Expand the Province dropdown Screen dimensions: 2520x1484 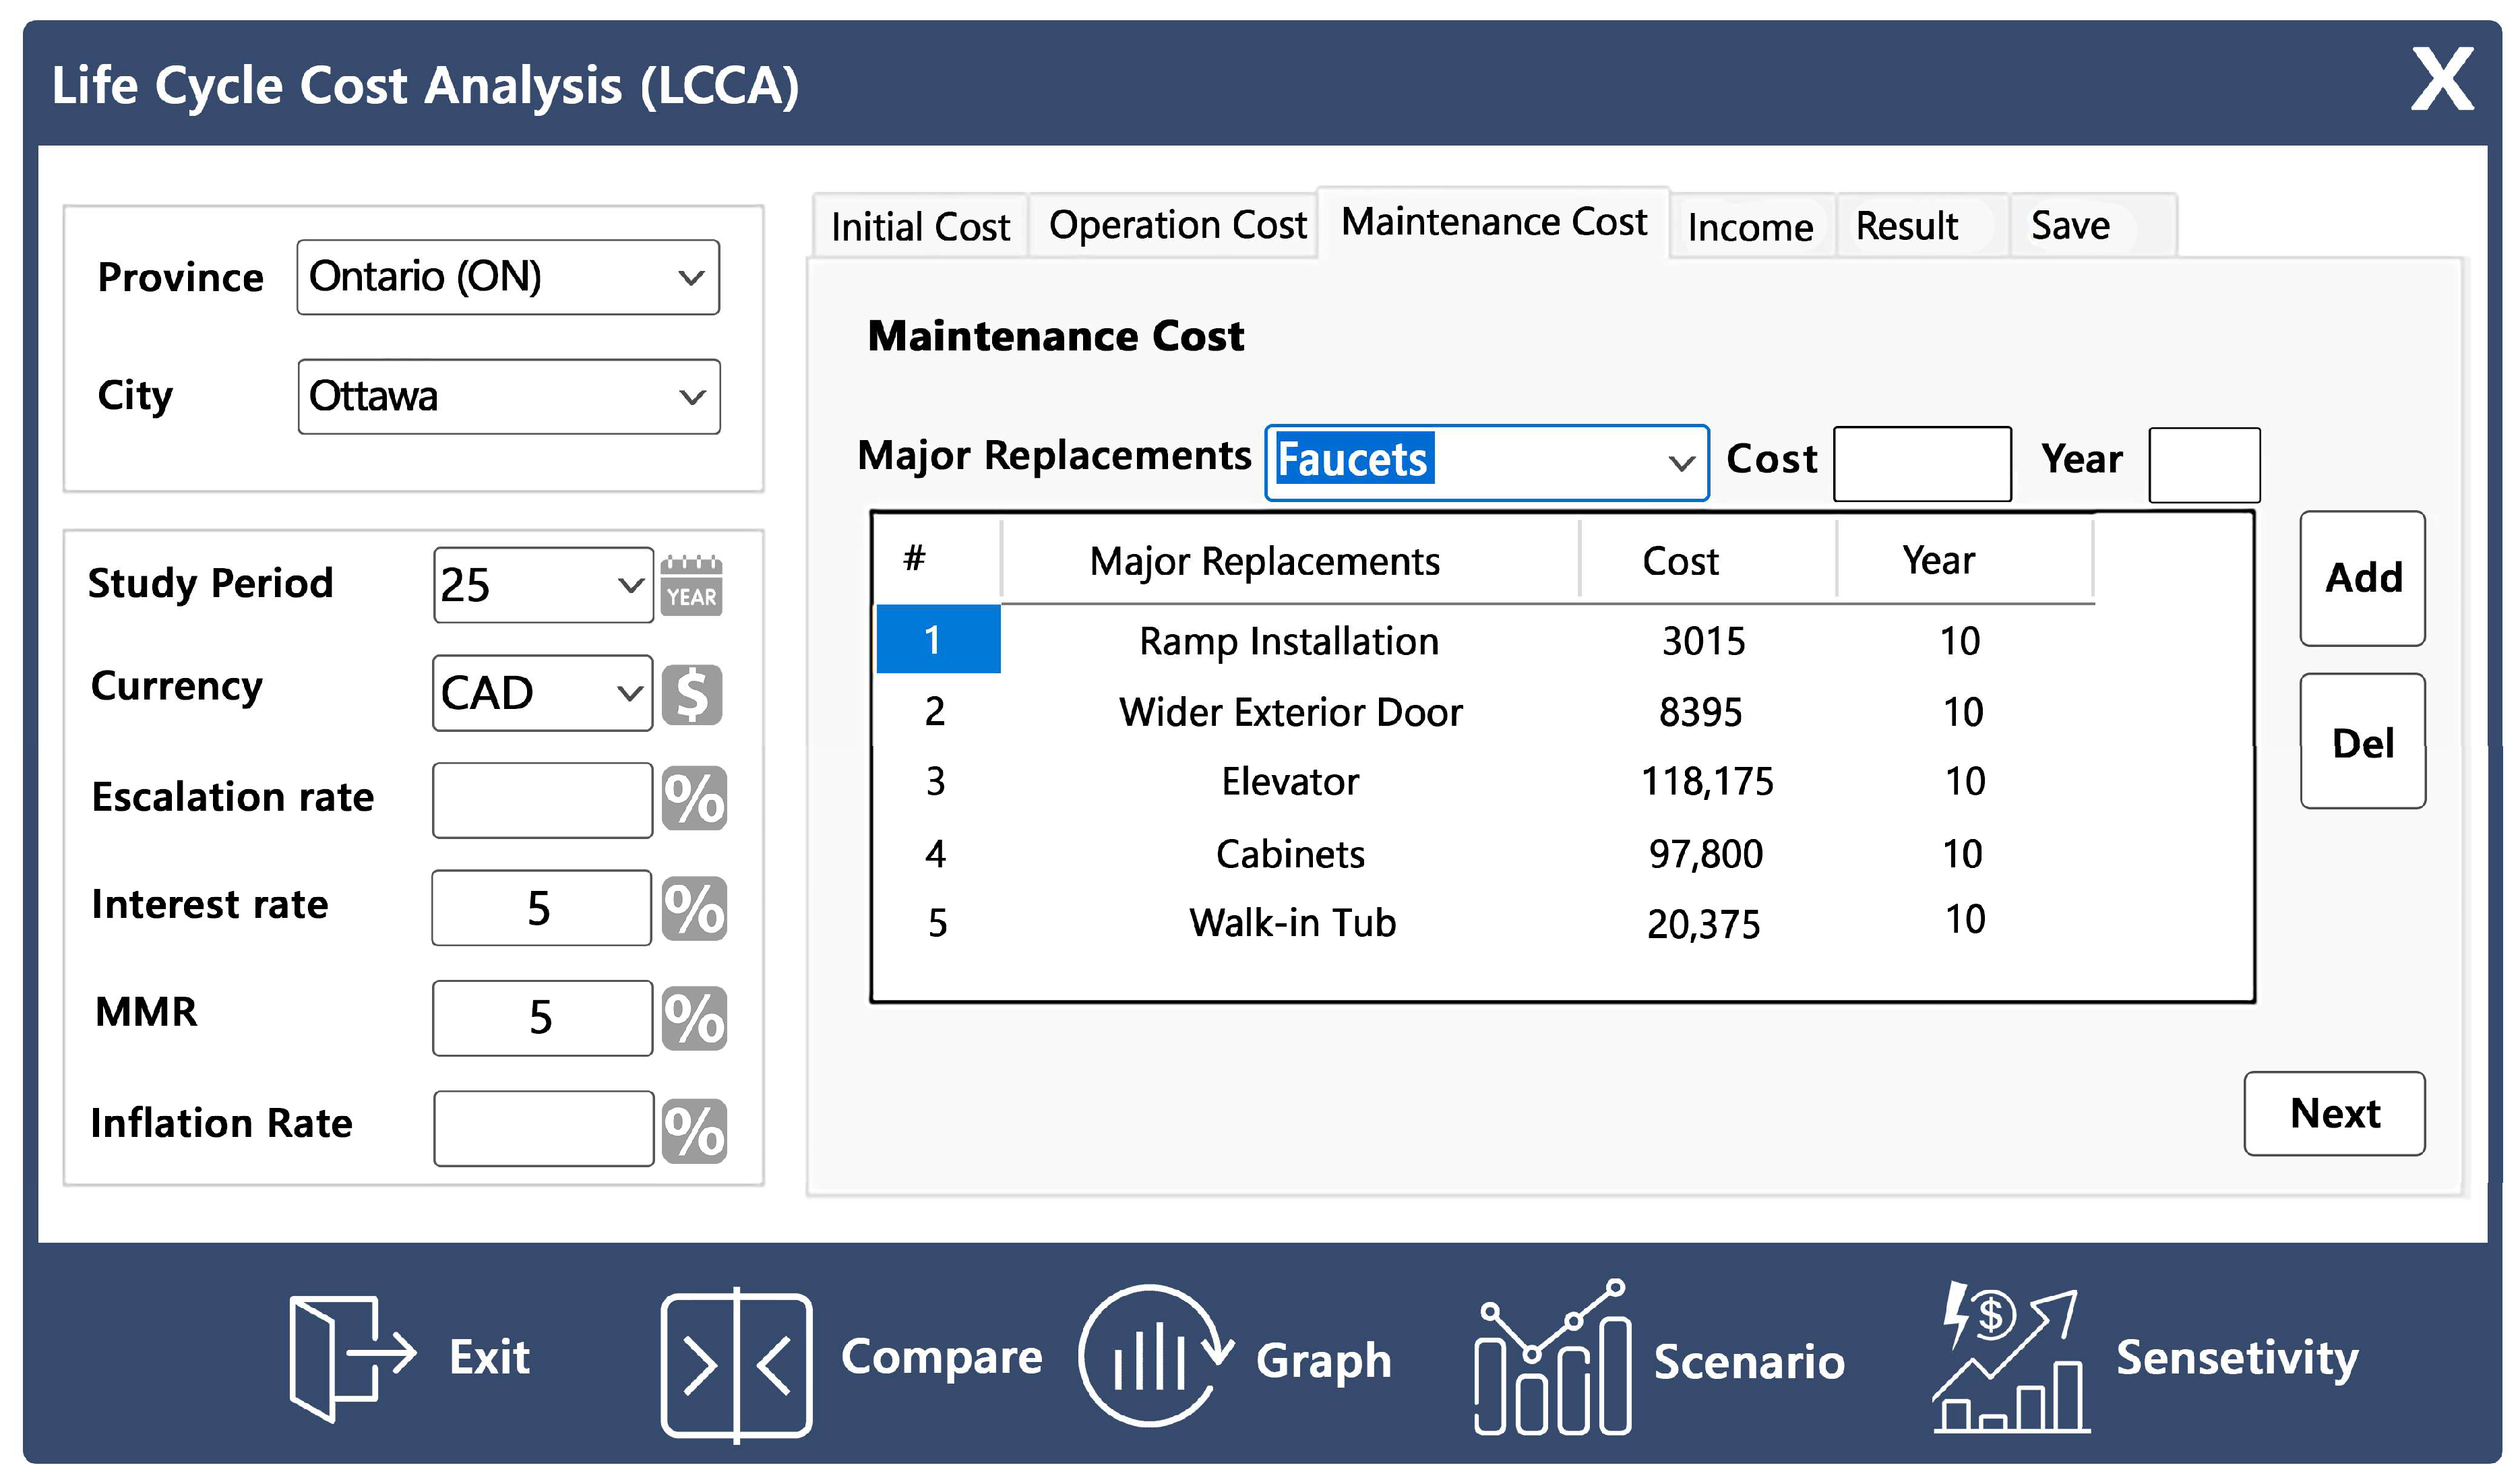pyautogui.click(x=691, y=278)
